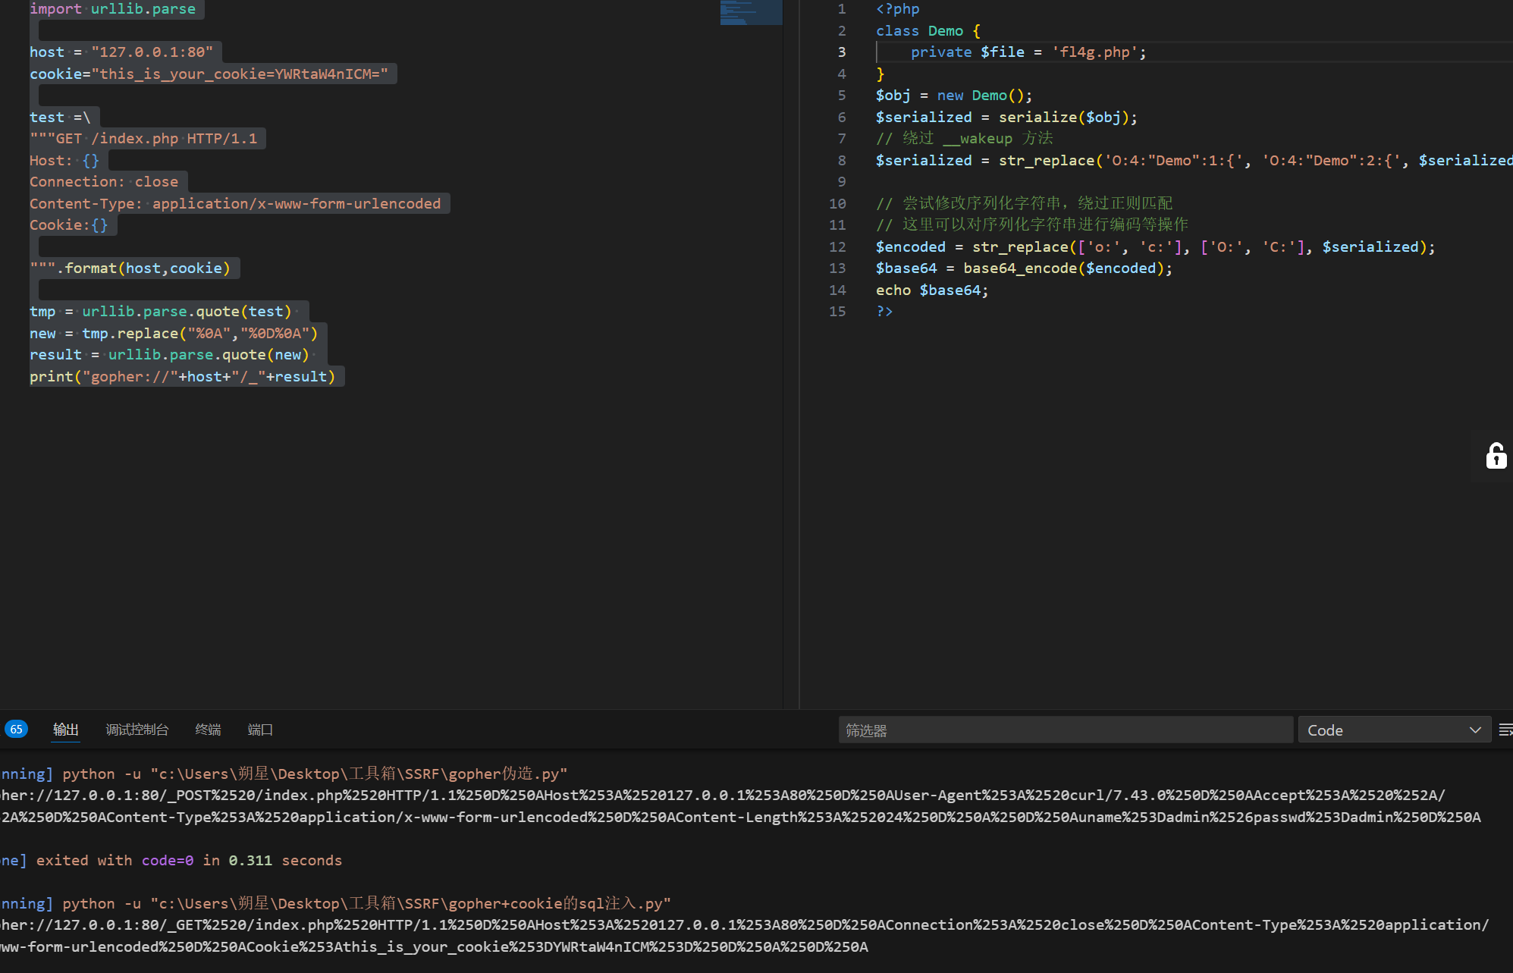Click the minimap preview of the Python file
The width and height of the screenshot is (1513, 973).
(x=750, y=13)
